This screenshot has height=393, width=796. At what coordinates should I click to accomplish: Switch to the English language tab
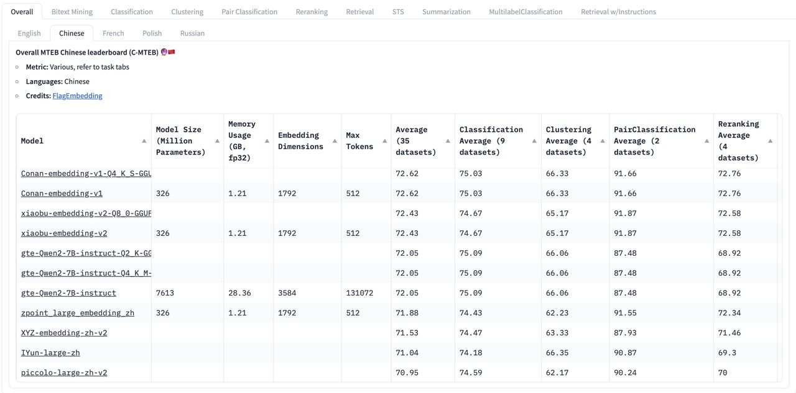(x=29, y=33)
